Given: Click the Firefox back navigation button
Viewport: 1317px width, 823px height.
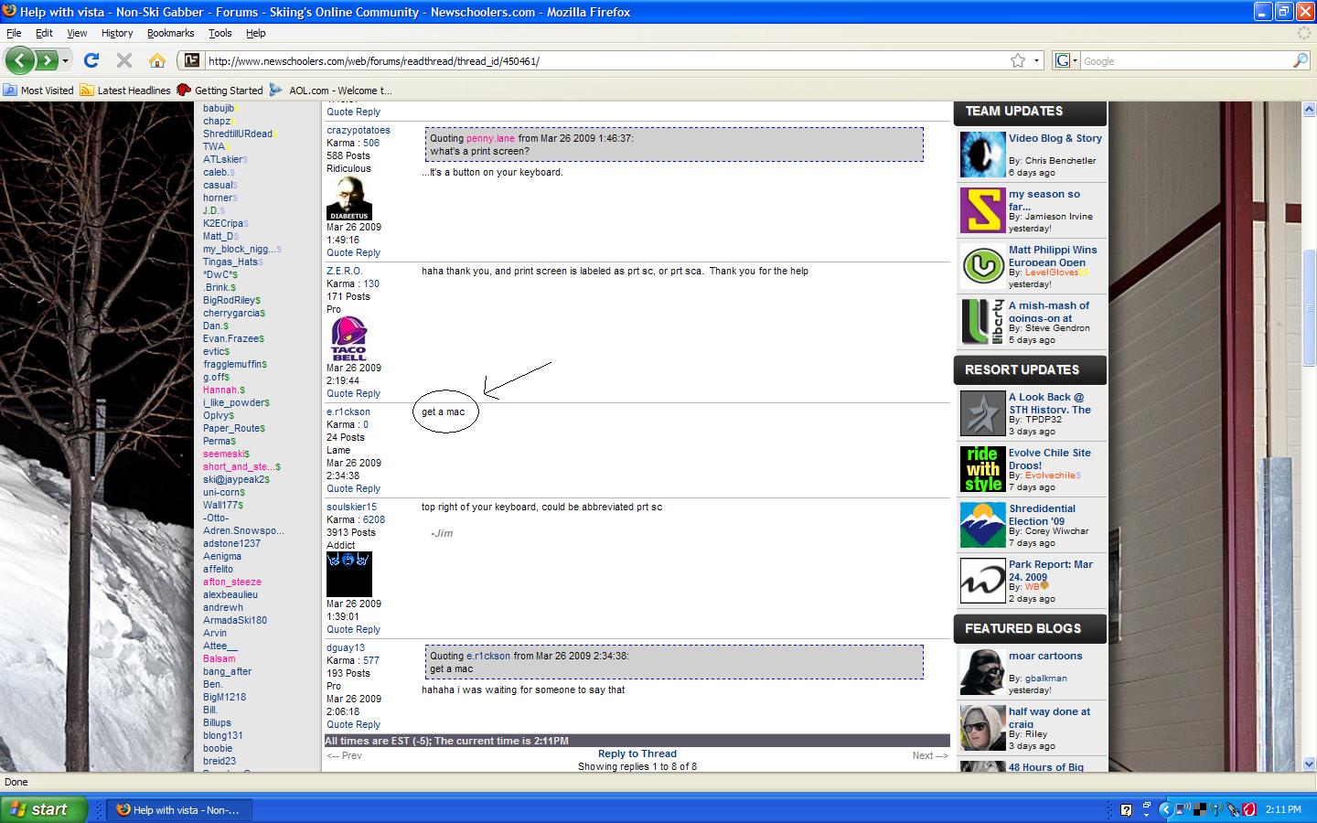Looking at the screenshot, I should click(x=20, y=60).
